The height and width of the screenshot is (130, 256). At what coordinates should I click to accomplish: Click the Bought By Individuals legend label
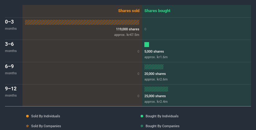(x=162, y=116)
